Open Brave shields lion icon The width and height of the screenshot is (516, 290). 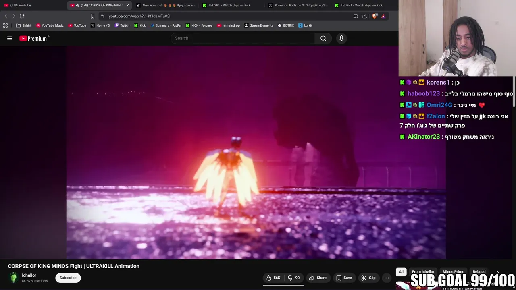point(375,16)
